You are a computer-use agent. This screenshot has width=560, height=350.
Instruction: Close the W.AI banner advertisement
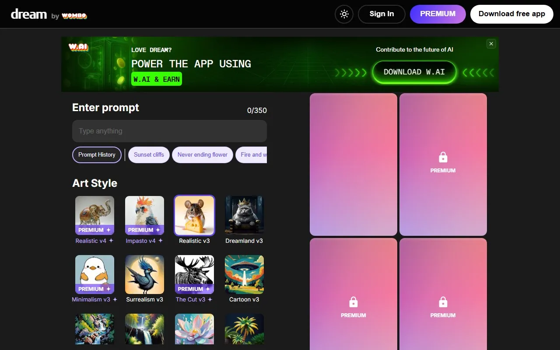pos(491,44)
